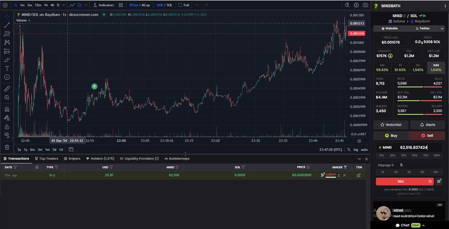Enter Full screen chart mode
449x229 pixels.
point(184,5)
